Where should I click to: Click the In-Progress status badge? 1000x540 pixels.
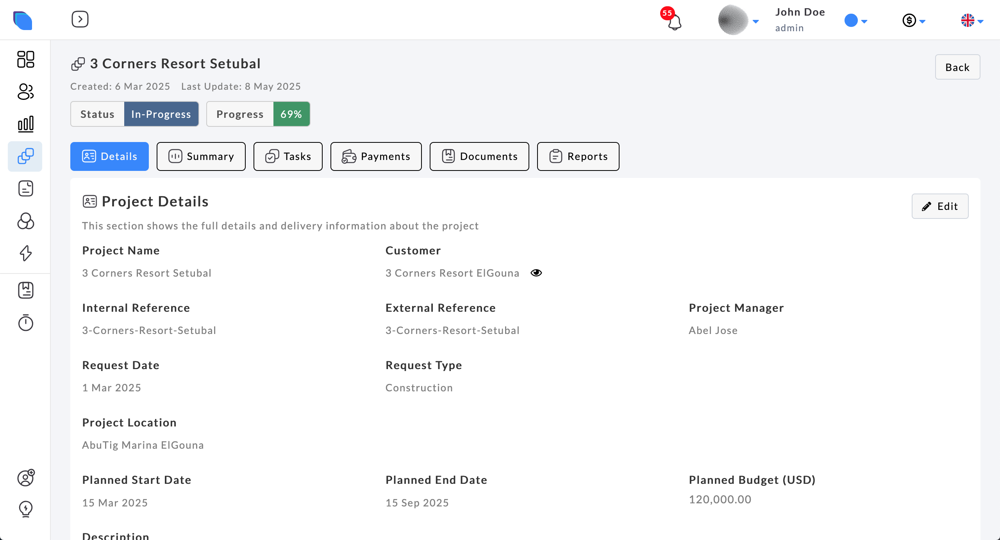click(161, 114)
